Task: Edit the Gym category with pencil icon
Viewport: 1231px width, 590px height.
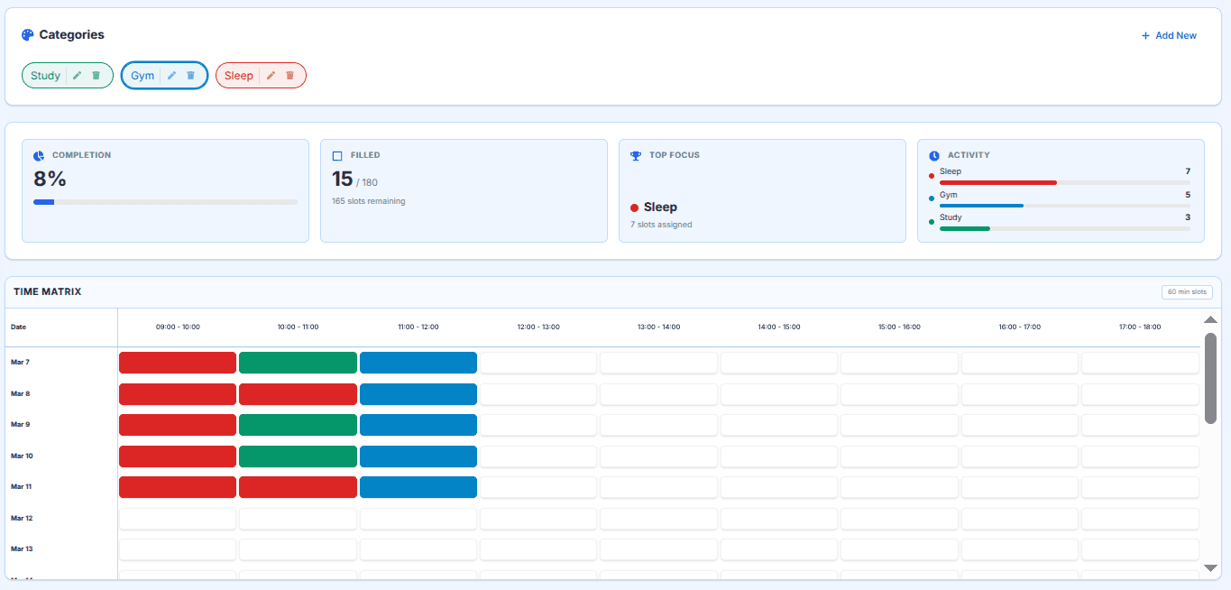Action: tap(171, 76)
